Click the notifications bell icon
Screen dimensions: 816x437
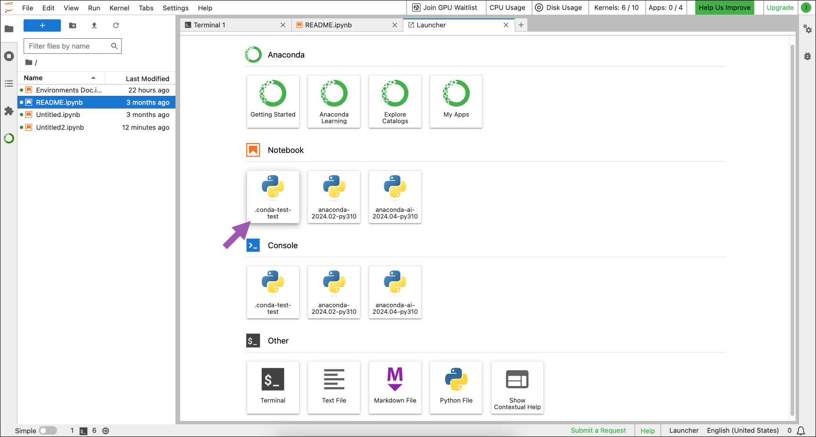point(801,431)
